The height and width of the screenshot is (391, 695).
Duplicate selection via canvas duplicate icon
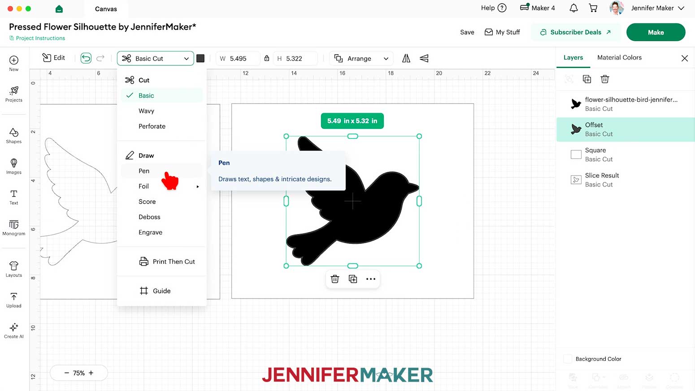point(353,279)
